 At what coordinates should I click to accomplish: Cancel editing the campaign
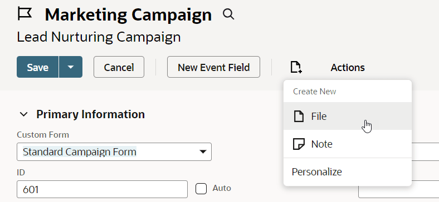tap(119, 67)
